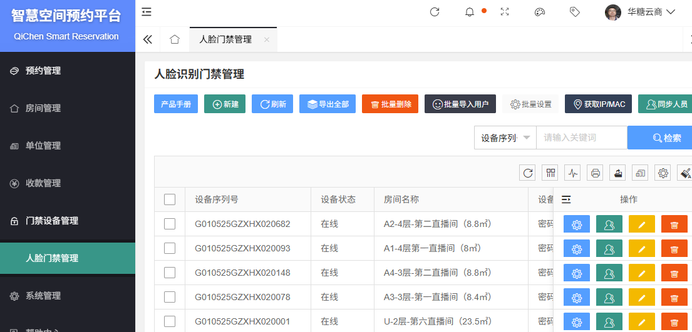Click the brush icon in table toolbar
Image resolution: width=692 pixels, height=332 pixels.
click(x=685, y=173)
